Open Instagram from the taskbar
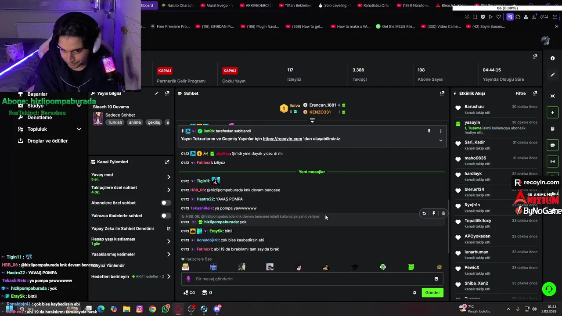Screen dimensions: 562x316 coord(140,309)
